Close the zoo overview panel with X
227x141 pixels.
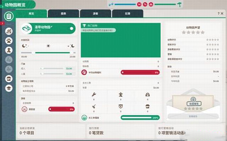click(x=222, y=14)
